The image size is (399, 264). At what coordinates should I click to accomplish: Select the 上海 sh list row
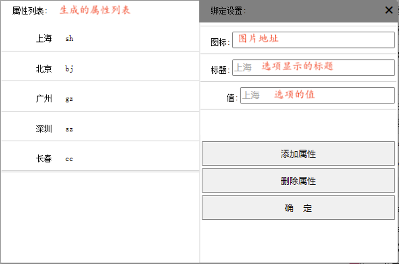(100, 38)
